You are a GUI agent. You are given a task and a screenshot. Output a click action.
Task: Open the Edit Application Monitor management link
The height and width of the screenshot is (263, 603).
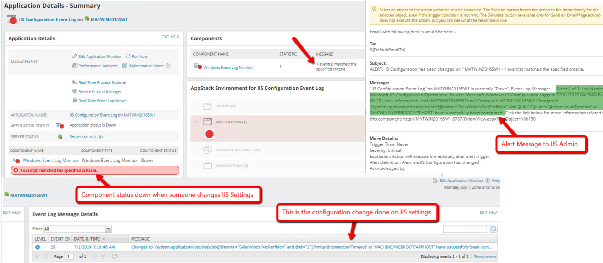click(100, 56)
